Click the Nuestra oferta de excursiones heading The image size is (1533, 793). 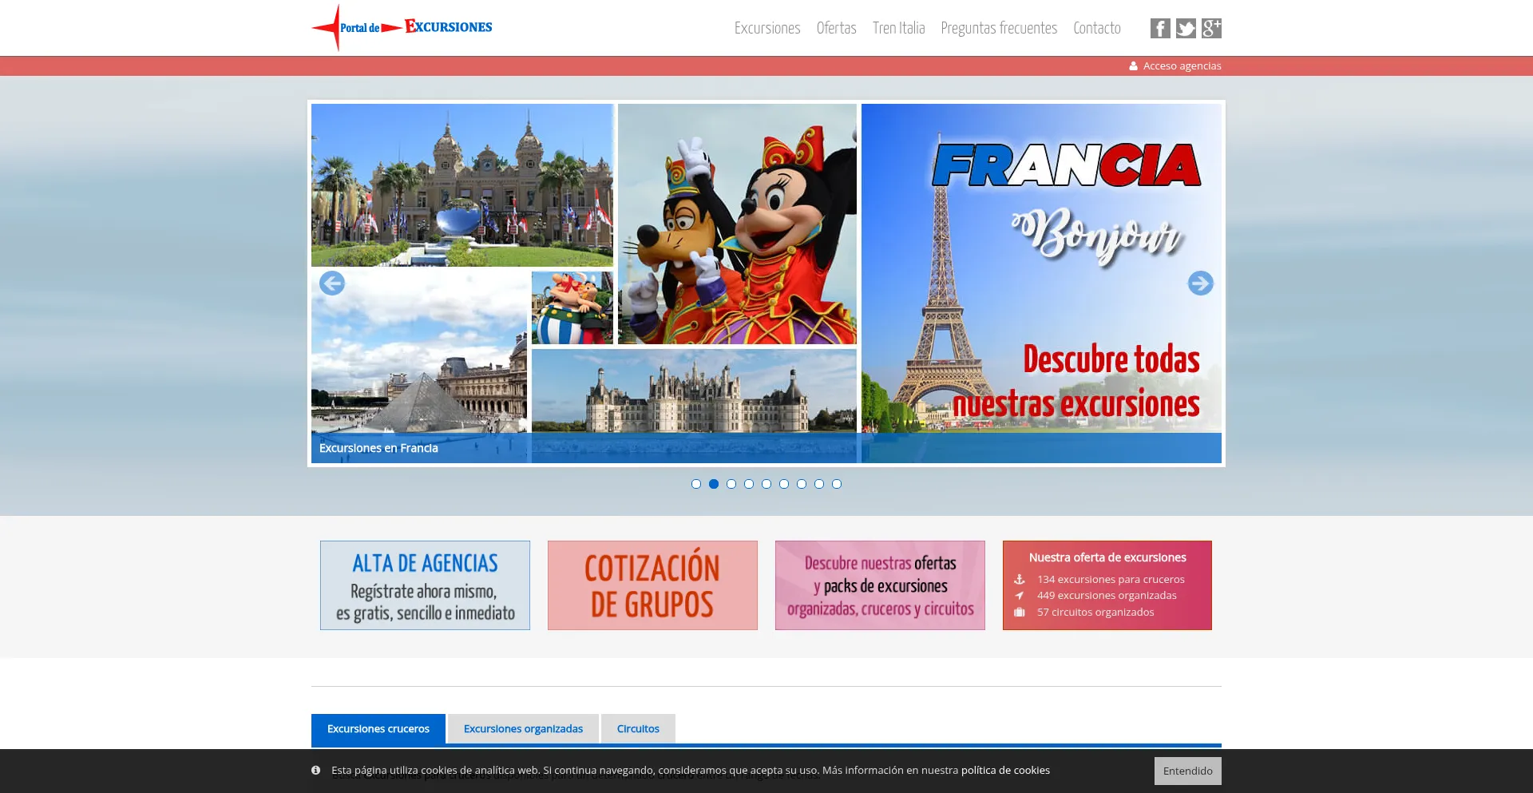[1107, 557]
